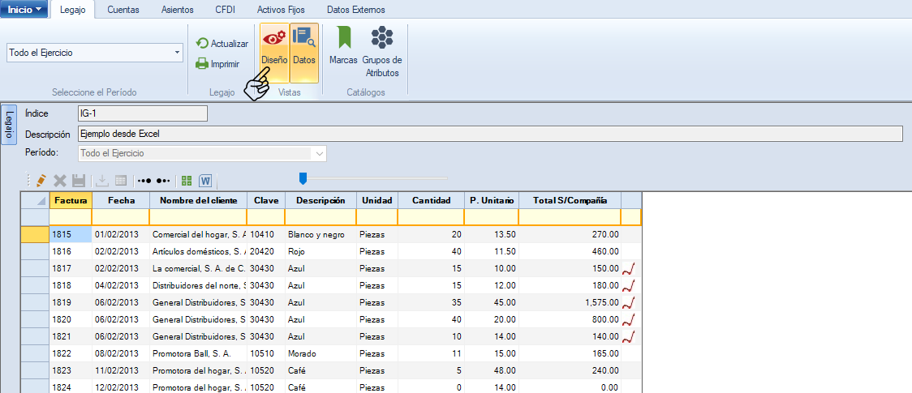Toggle the Datos view

(304, 52)
